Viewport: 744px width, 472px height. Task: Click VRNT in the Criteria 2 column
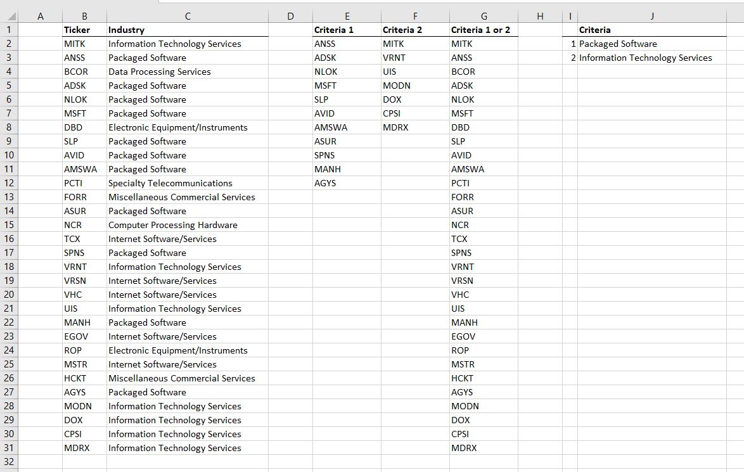coord(415,58)
